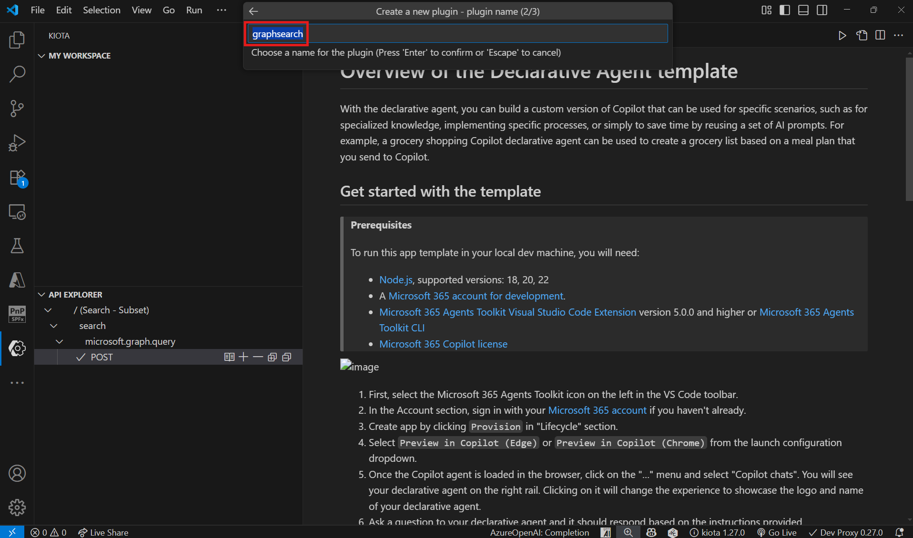The image size is (913, 538).
Task: Click the zoom magnifier status bar icon
Action: click(629, 532)
